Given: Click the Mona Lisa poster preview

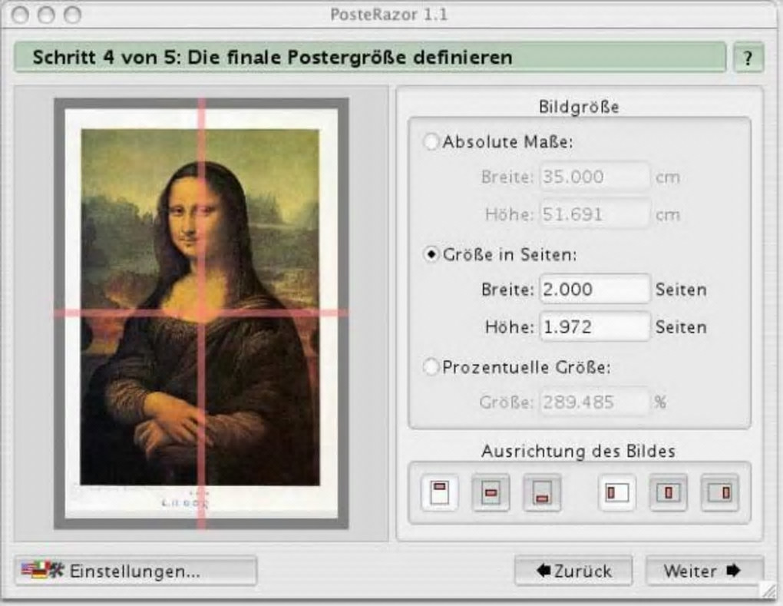Looking at the screenshot, I should (201, 313).
